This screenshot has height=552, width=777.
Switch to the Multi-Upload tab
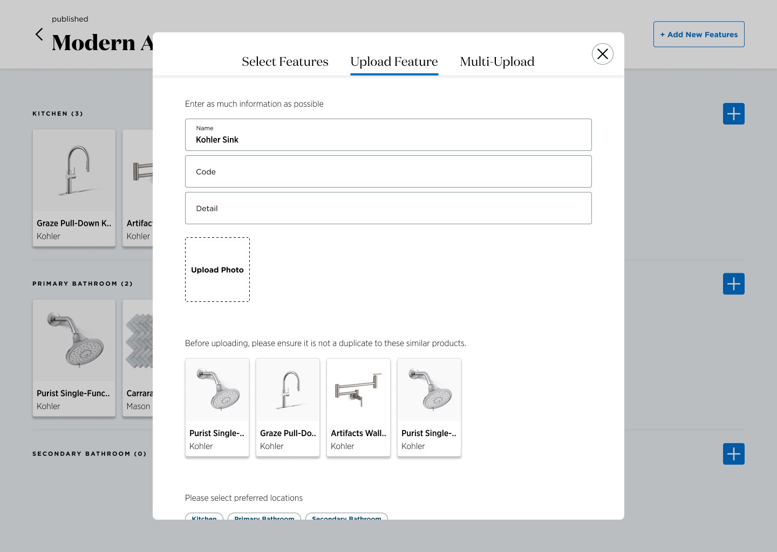tap(497, 61)
